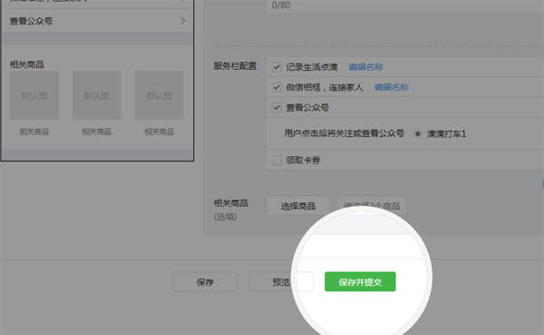This screenshot has height=335, width=544.
Task: Click the 预览 button
Action: click(x=281, y=281)
